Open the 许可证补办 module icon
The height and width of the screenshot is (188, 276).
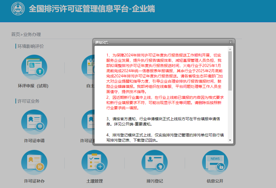(x=34, y=162)
